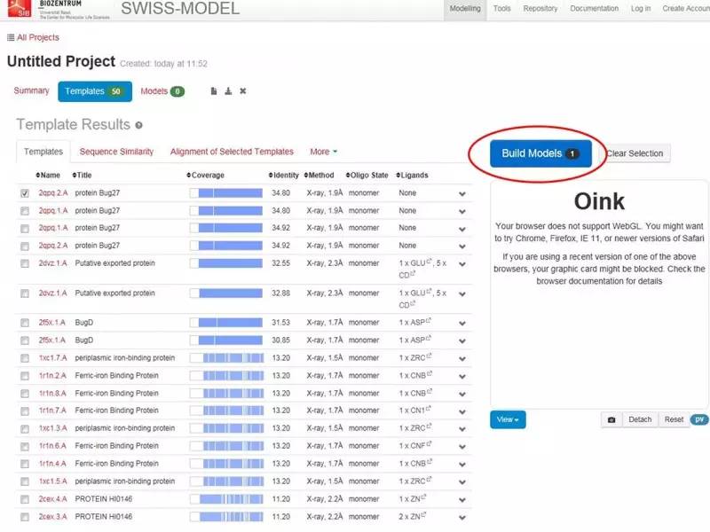Expand the BugD row with identity 30.85
Screen dimensions: 710x532
coord(461,340)
